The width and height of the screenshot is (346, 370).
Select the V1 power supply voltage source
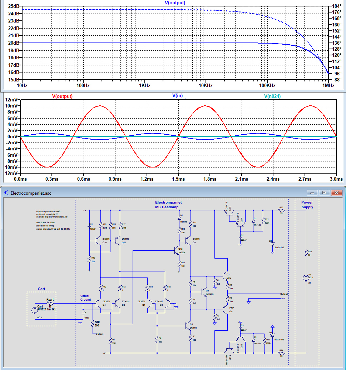click(306, 278)
